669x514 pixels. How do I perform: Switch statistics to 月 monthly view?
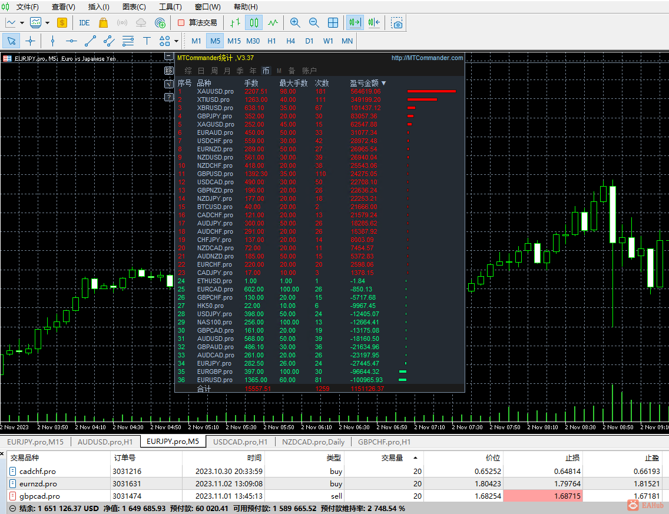click(227, 71)
